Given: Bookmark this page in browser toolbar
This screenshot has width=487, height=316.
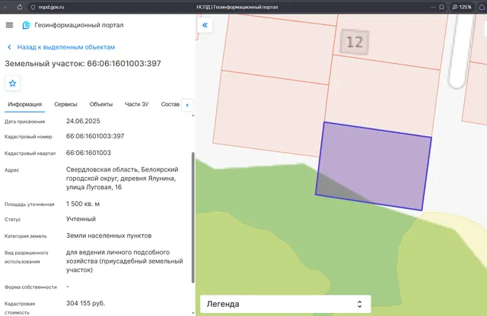Looking at the screenshot, I should coord(441,7).
